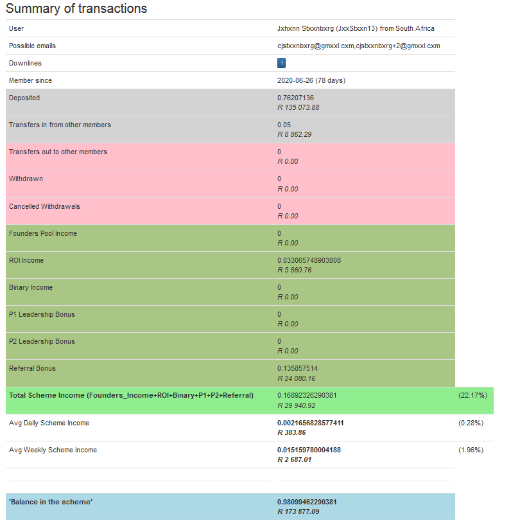This screenshot has width=520, height=523.
Task: Click the P1 Leadership Bonus label
Action: (42, 314)
